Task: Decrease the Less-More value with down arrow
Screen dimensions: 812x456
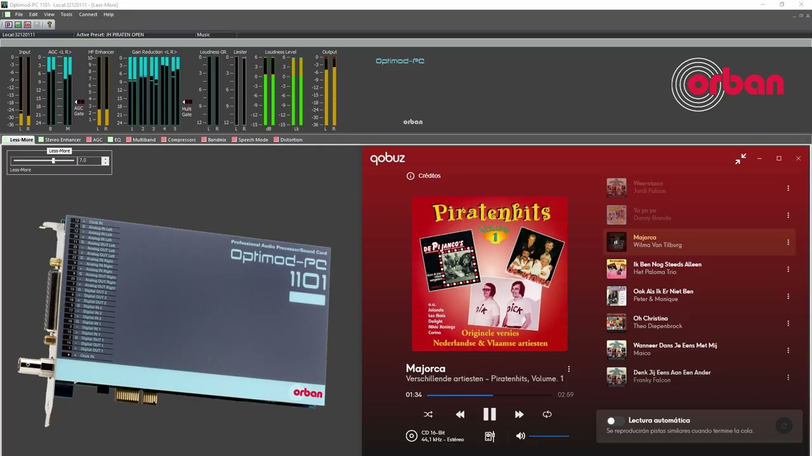Action: click(x=105, y=163)
